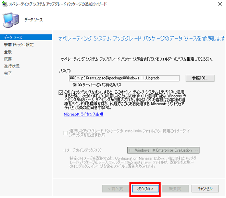Select 完了 step in sidebar
The height and width of the screenshot is (198, 226).
pos(8,73)
